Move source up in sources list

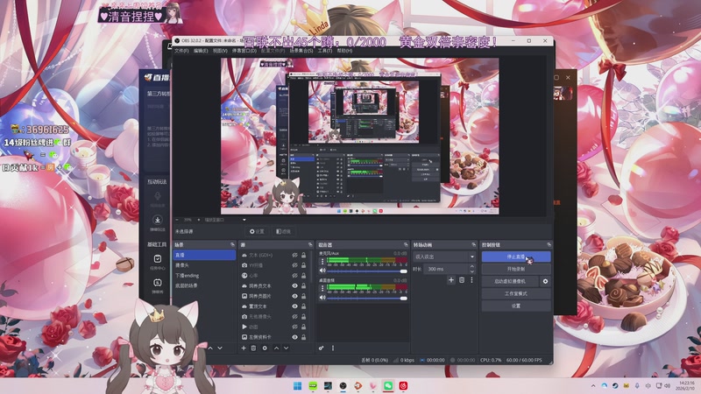276,348
